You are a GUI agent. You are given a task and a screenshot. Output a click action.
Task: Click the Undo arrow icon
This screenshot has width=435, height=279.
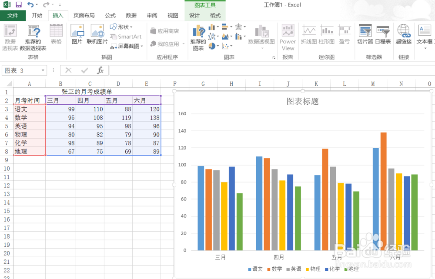(30, 4)
